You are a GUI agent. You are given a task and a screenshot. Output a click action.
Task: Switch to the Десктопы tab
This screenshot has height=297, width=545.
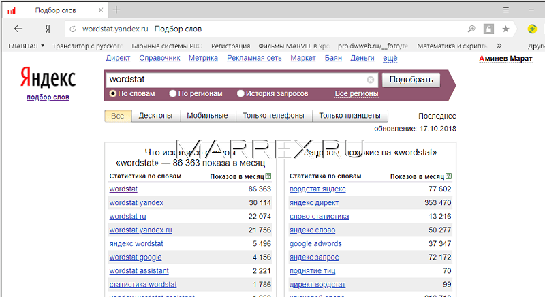tap(155, 116)
